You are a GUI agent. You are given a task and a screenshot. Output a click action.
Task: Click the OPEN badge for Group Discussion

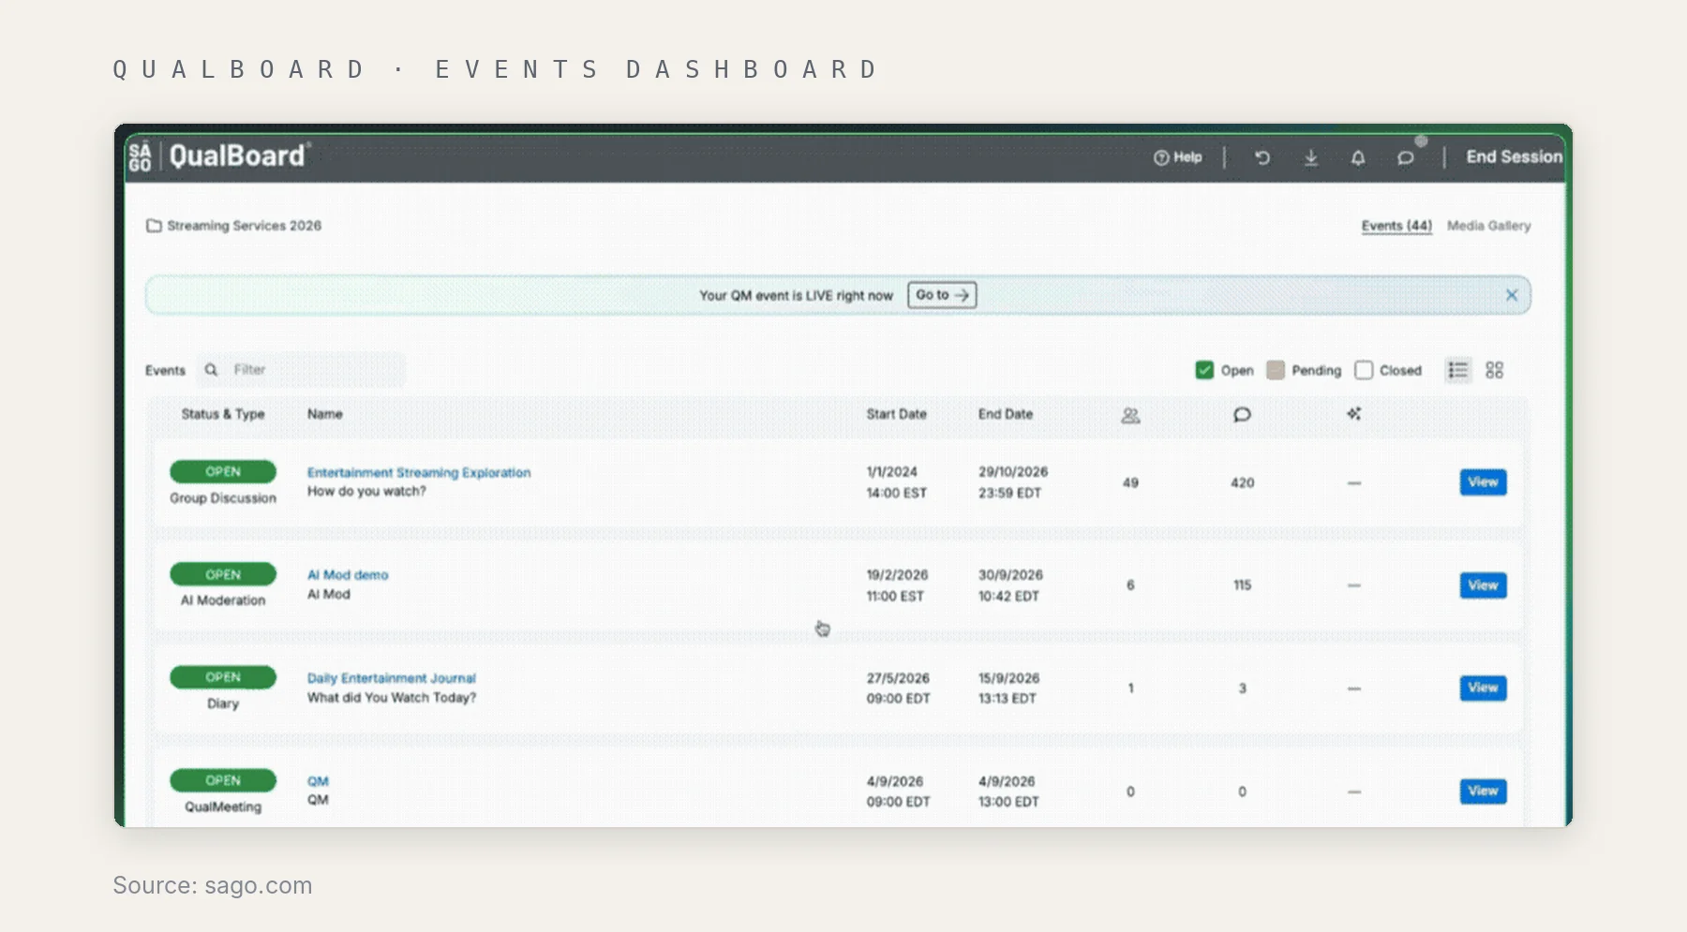pyautogui.click(x=223, y=472)
